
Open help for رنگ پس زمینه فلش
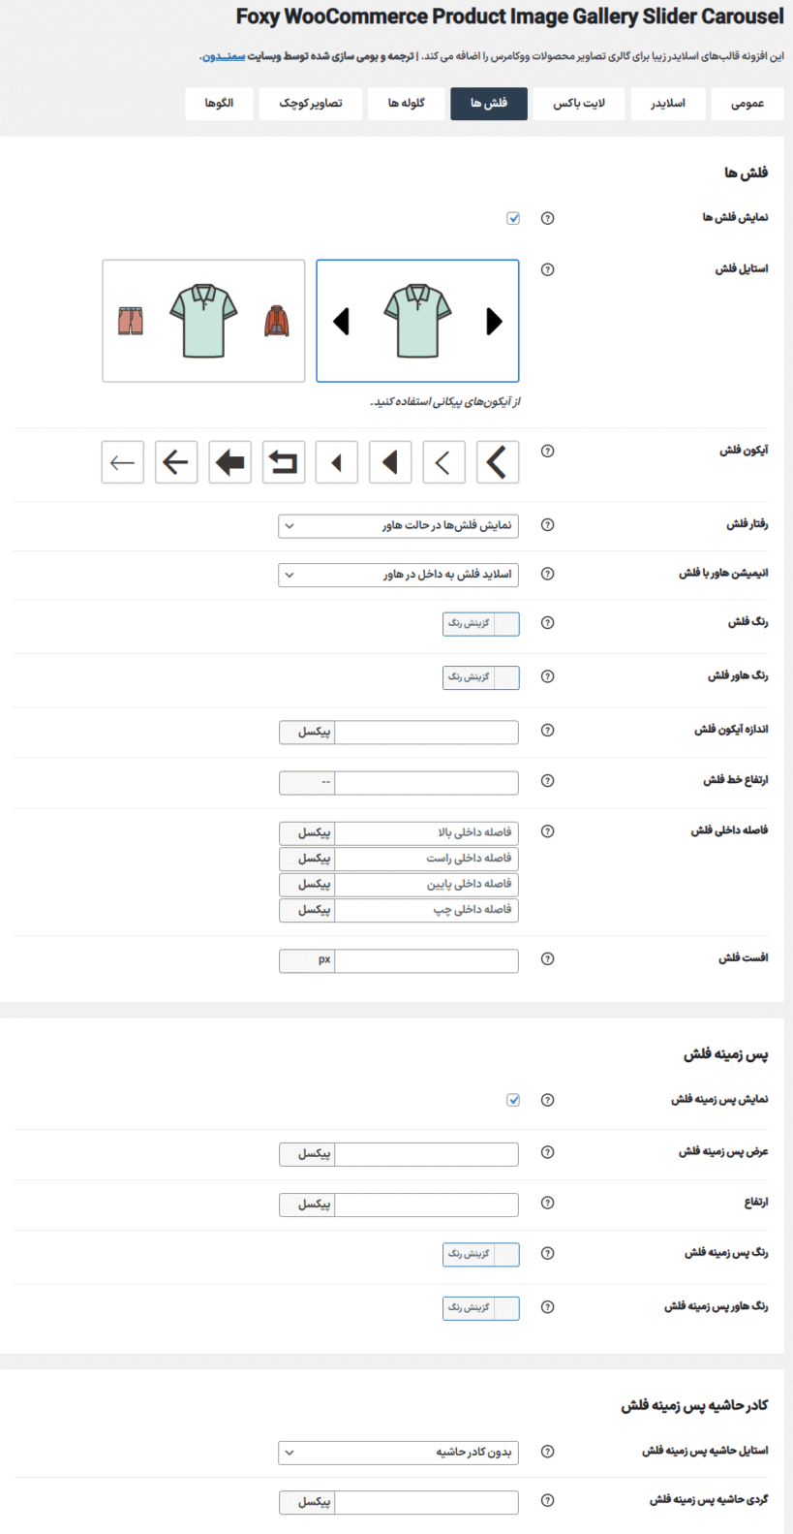[x=547, y=1253]
